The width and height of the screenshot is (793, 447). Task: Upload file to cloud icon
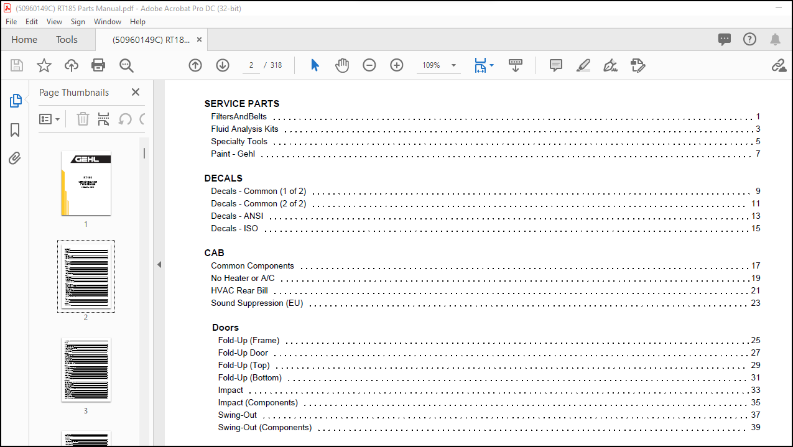pos(72,65)
